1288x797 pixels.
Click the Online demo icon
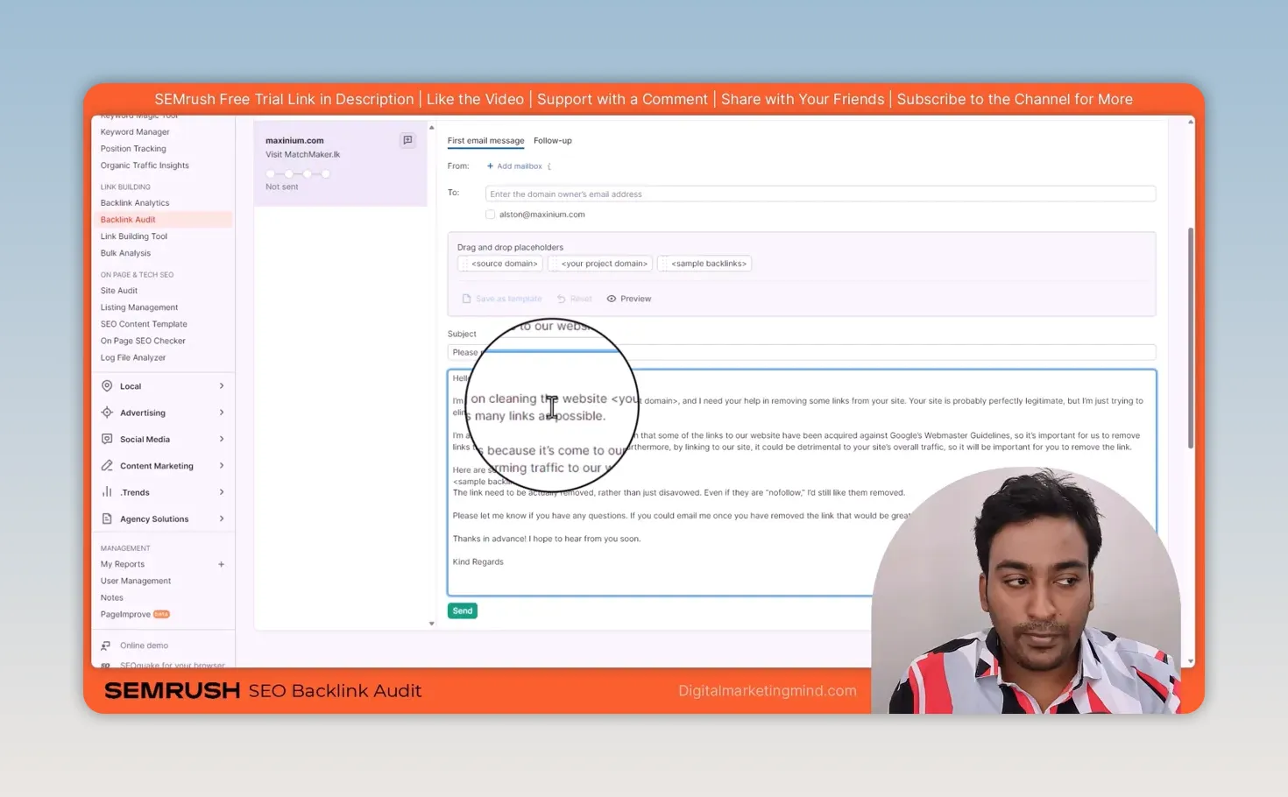[106, 645]
